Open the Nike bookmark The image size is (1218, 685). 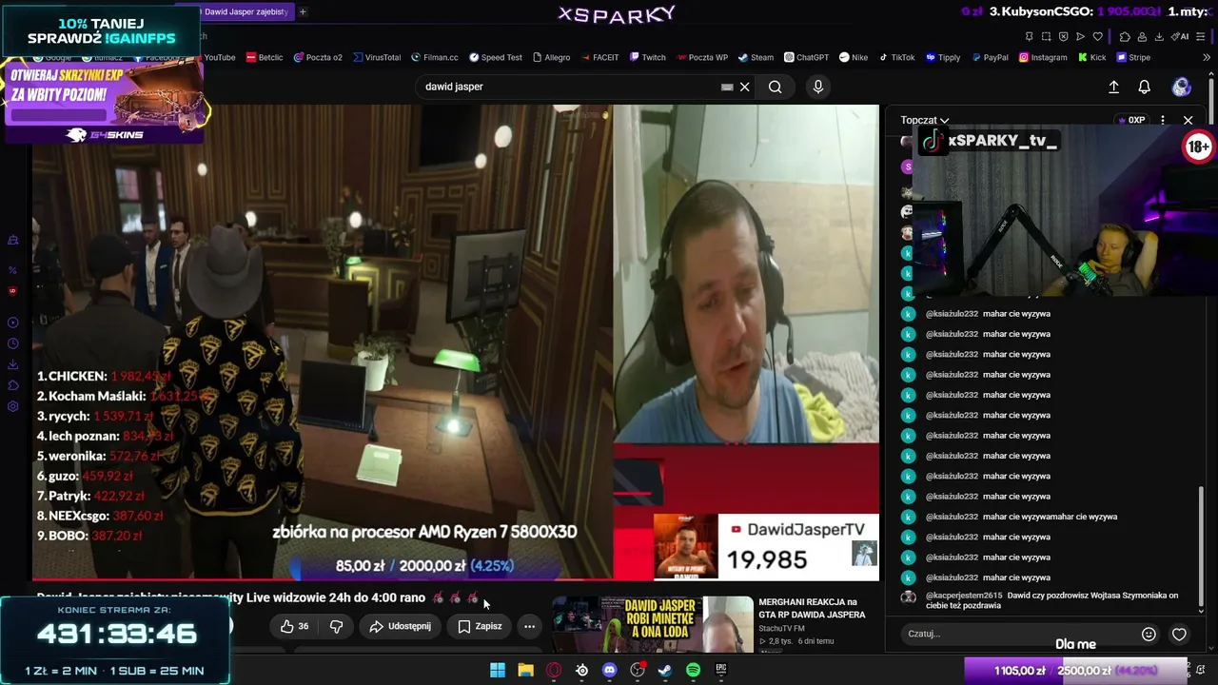(x=854, y=57)
